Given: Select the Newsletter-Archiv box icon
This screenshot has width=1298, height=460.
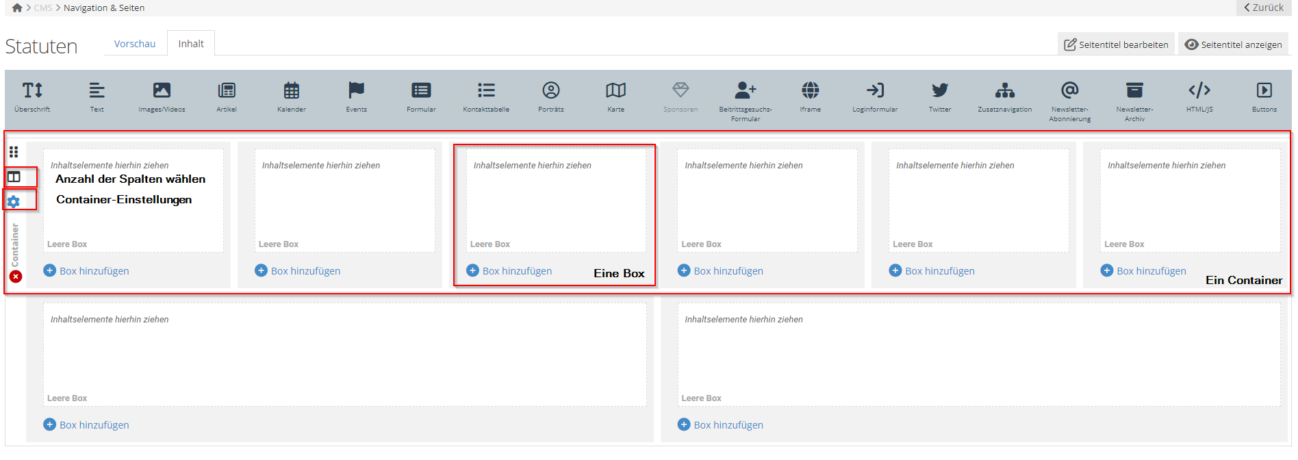Looking at the screenshot, I should pos(1134,90).
